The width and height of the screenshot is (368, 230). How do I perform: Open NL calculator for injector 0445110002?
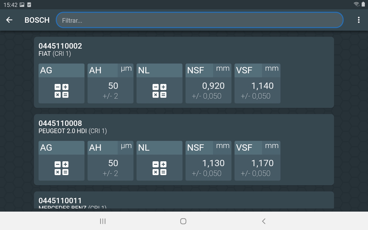pos(160,91)
